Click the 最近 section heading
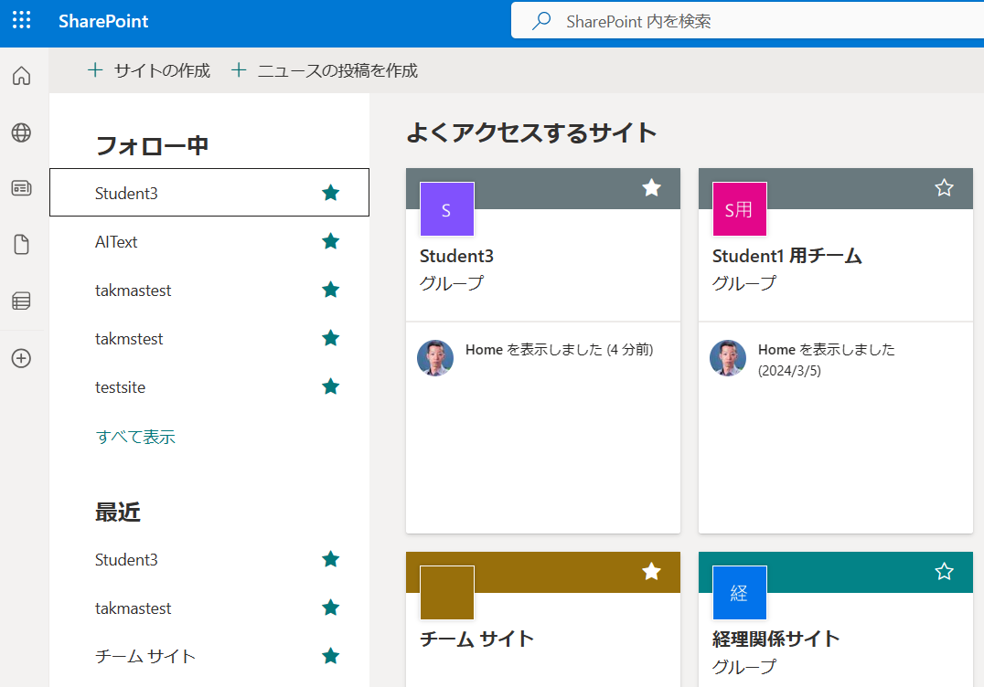Viewport: 984px width, 687px height. click(x=117, y=513)
